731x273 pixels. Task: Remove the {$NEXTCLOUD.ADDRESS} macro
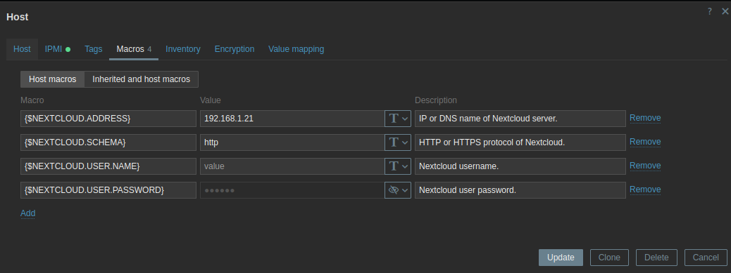[645, 118]
